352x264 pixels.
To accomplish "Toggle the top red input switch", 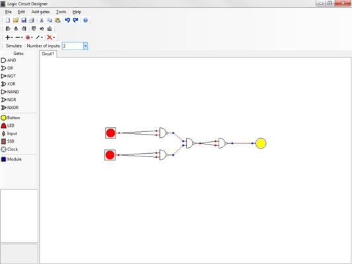I will pos(111,133).
